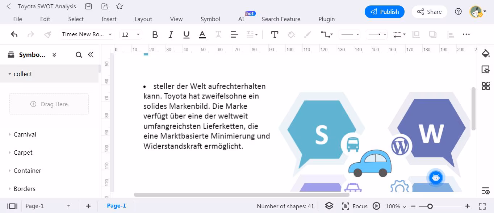Click the back arrow beside the document title
This screenshot has height=213, width=494.
point(9,7)
